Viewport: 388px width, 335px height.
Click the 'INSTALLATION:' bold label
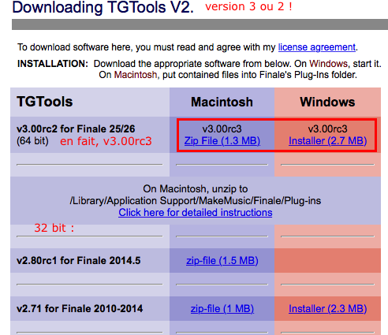click(x=53, y=64)
